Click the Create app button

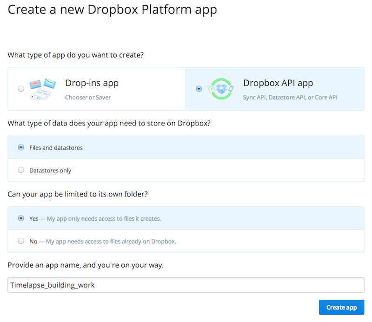(x=341, y=307)
